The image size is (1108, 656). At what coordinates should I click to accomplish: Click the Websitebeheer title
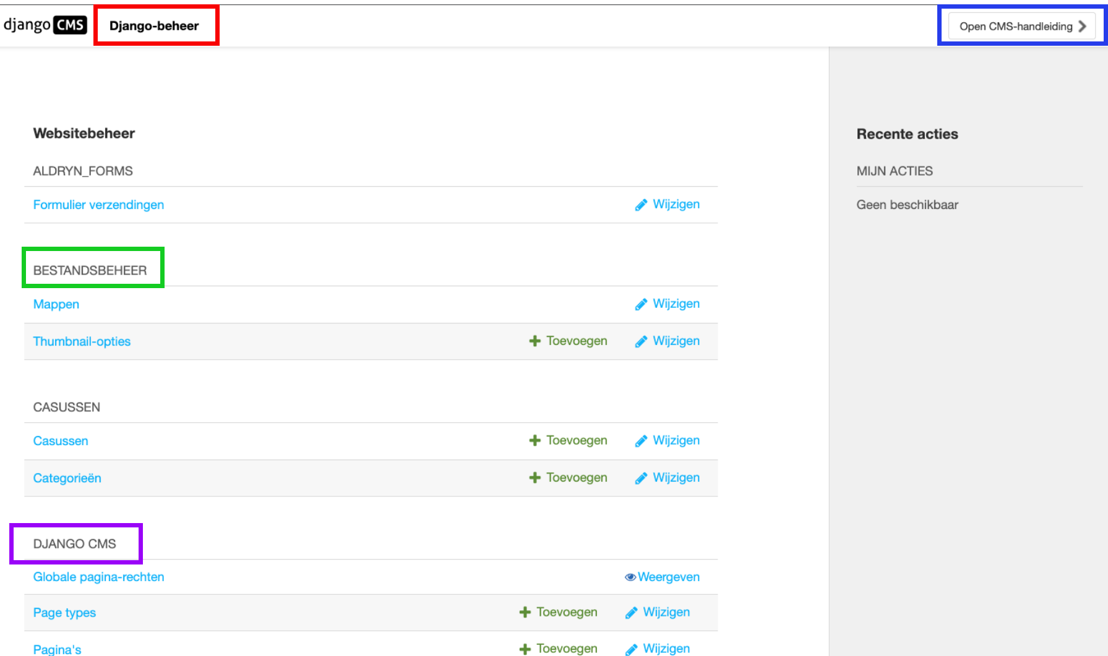pos(84,134)
